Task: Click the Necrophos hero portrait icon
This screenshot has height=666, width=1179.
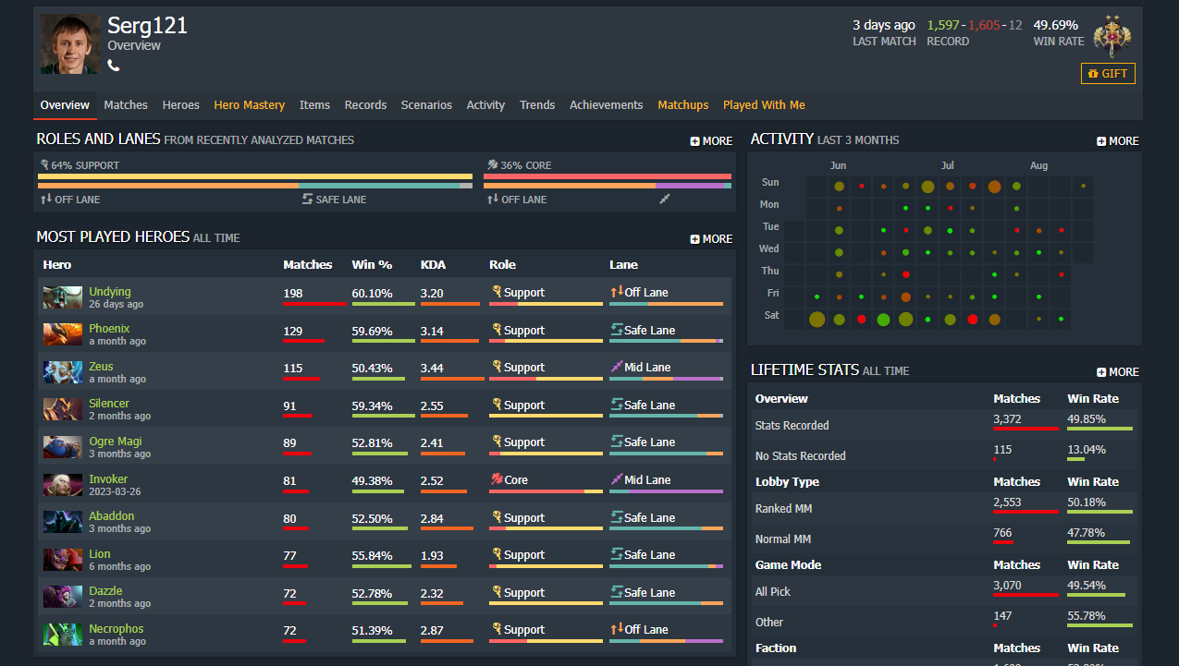Action: coord(62,635)
